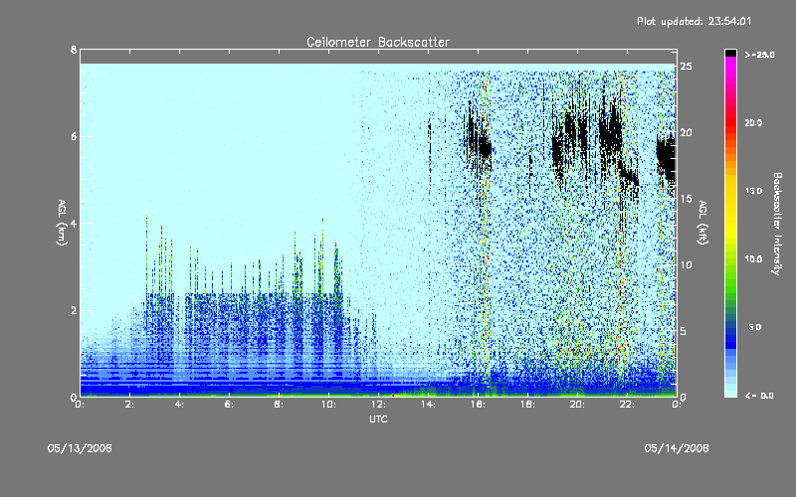The image size is (796, 497).
Task: Click the right y-axis tick label 10
Action: click(x=687, y=264)
